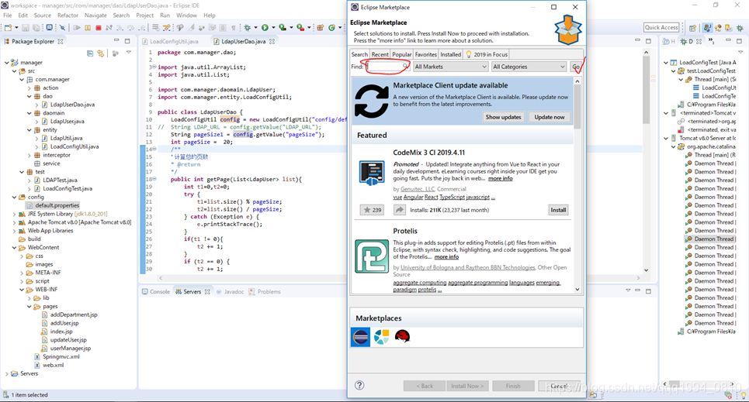Click the CodeMix star favorite button 239

pyautogui.click(x=372, y=210)
